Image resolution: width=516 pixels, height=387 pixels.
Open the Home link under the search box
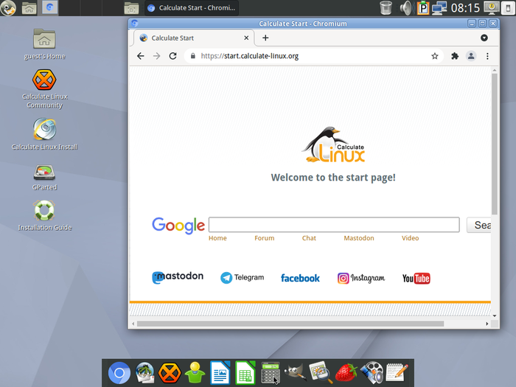point(217,238)
